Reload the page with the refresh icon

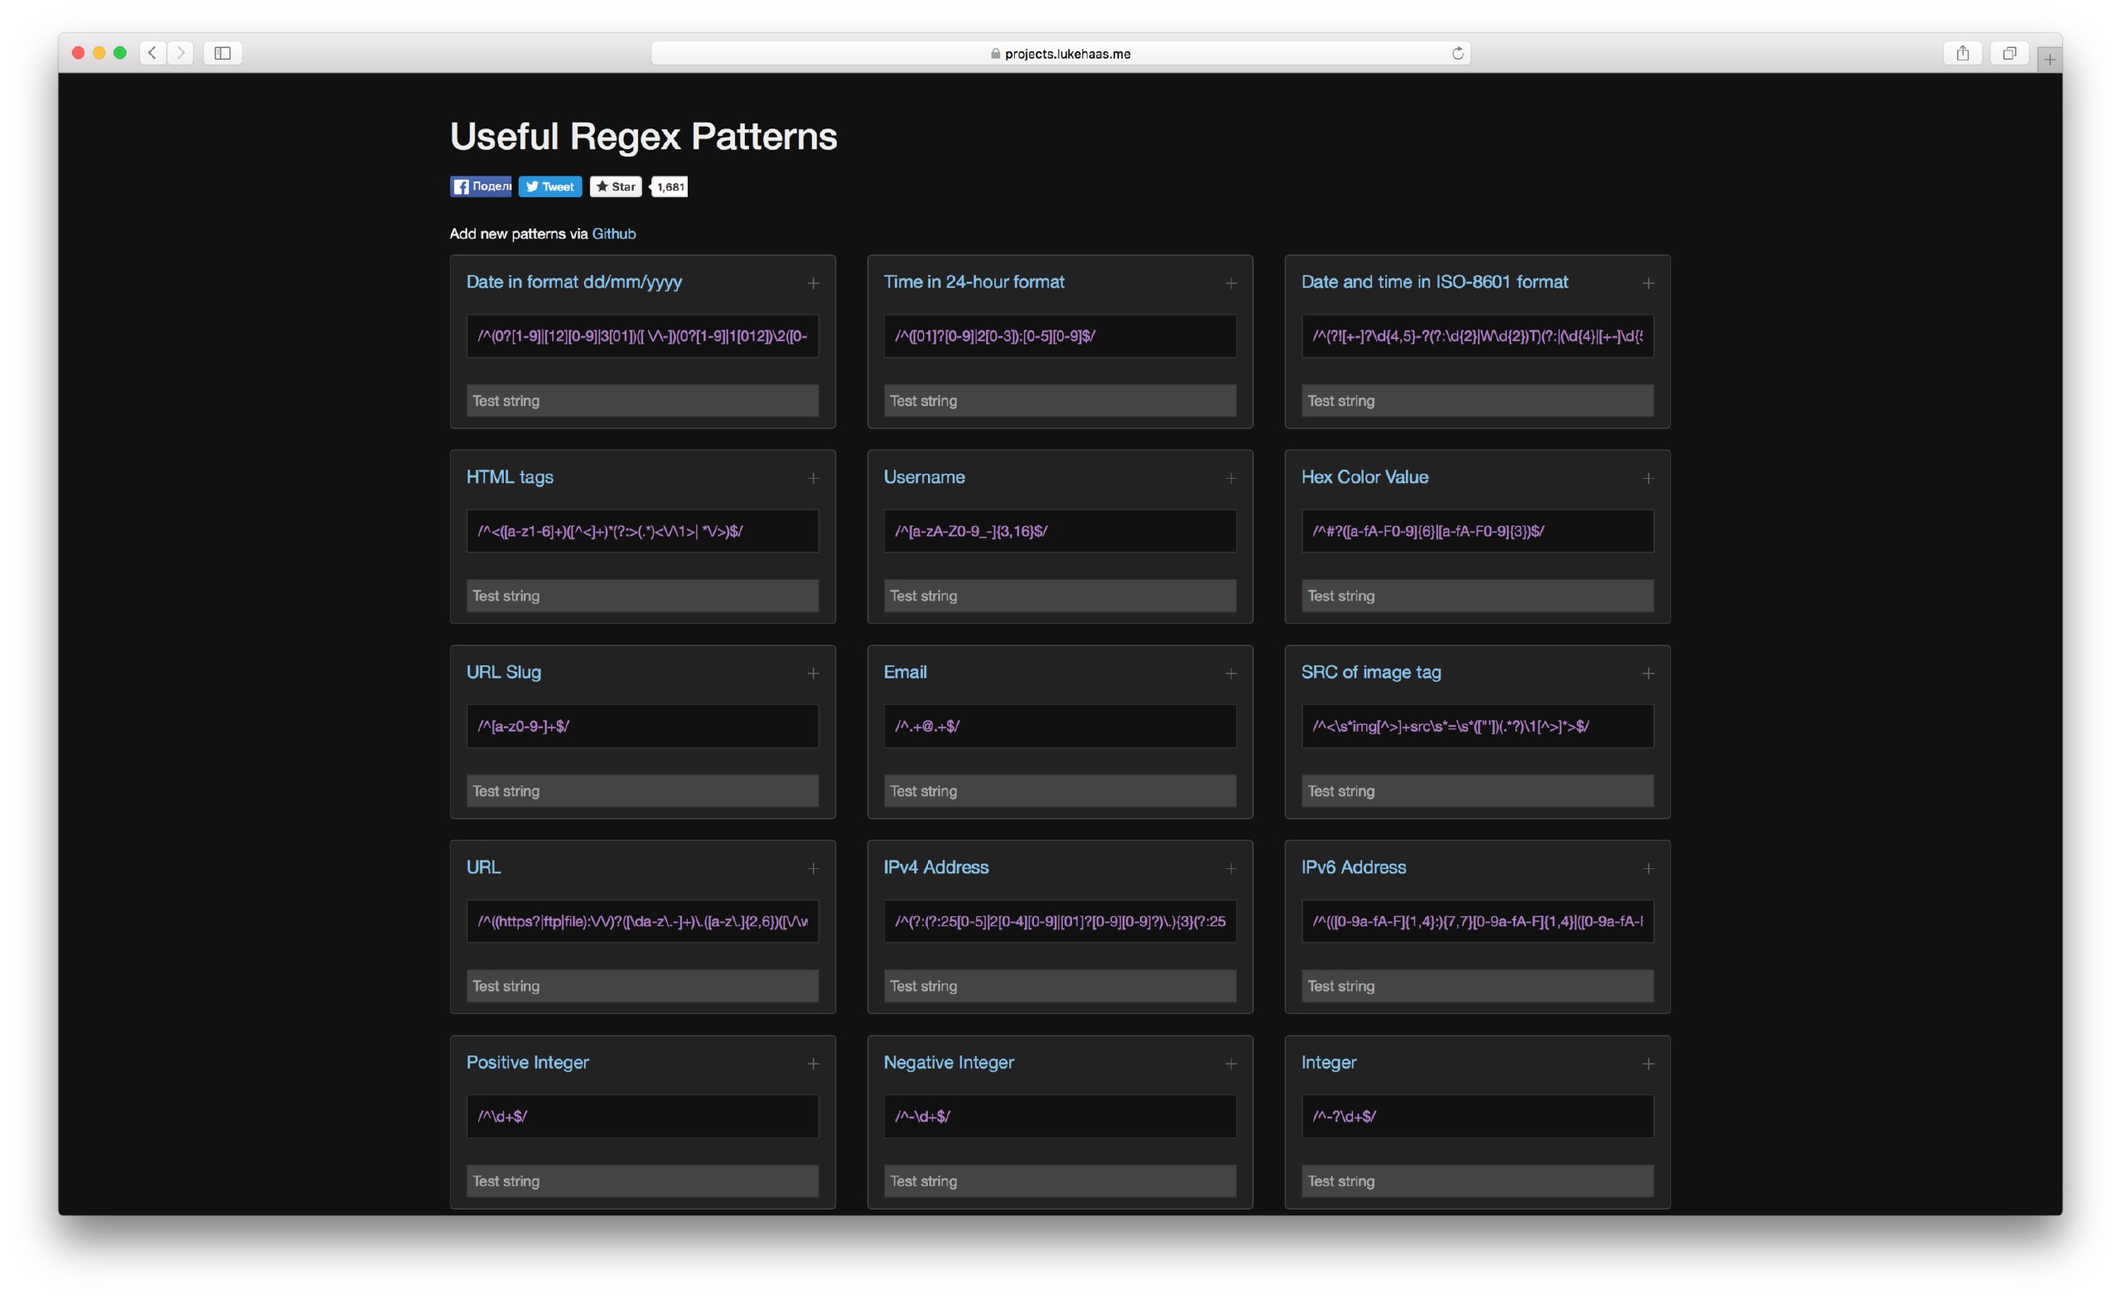point(1457,53)
